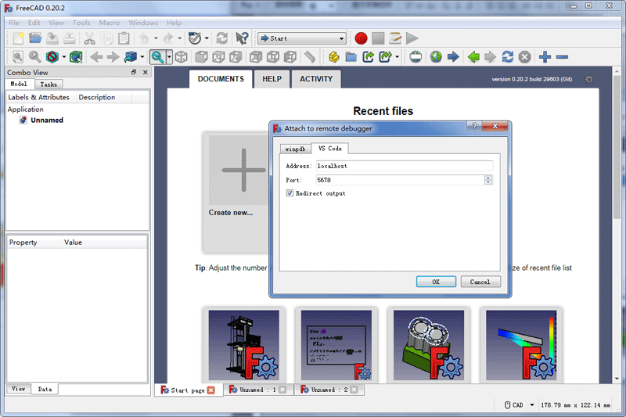Screen dimensions: 626x417
Task: Click the What's This help icon
Action: click(242, 38)
